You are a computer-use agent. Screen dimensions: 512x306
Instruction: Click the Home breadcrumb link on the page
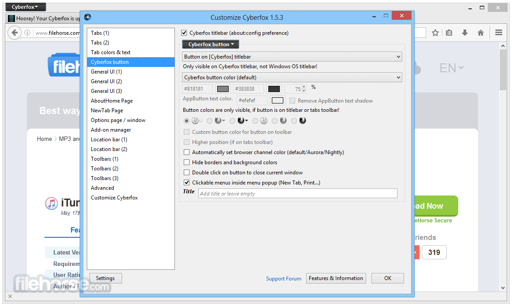tap(45, 139)
